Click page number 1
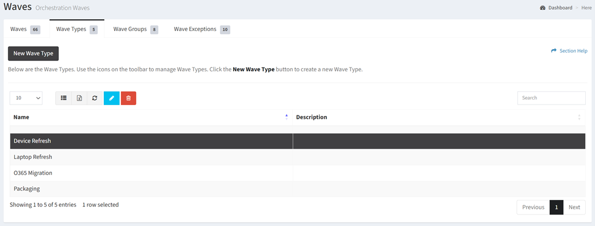 pos(556,207)
